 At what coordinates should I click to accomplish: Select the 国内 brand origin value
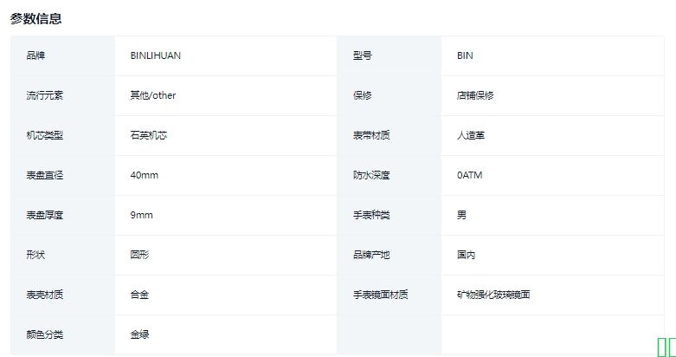tap(466, 255)
